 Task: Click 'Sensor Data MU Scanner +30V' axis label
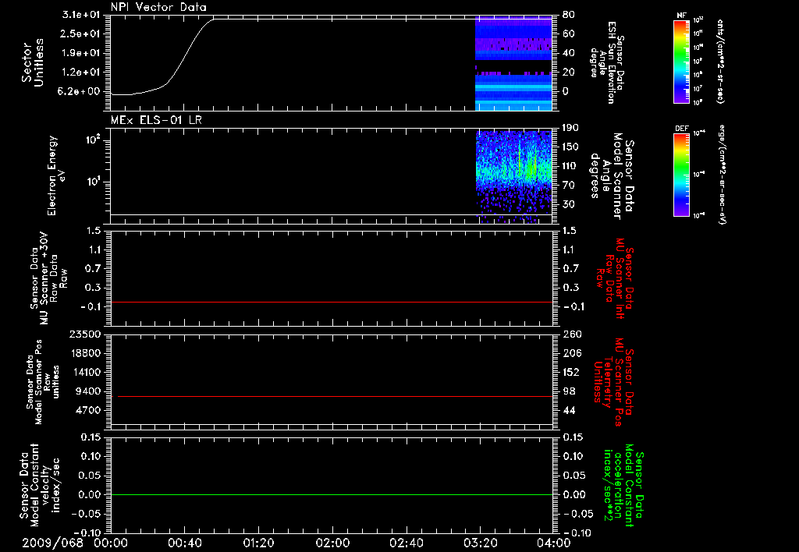coord(48,278)
